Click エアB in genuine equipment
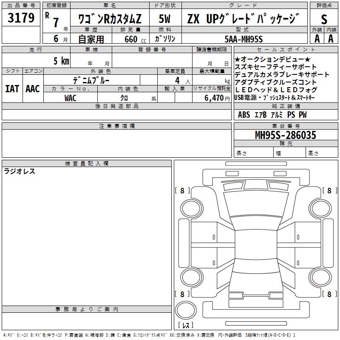 [x=261, y=115]
